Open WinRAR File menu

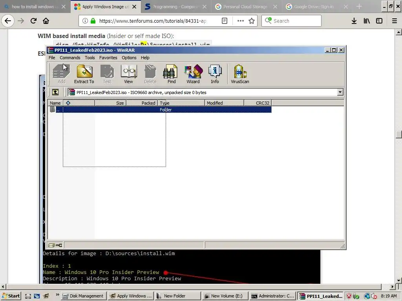pyautogui.click(x=52, y=58)
